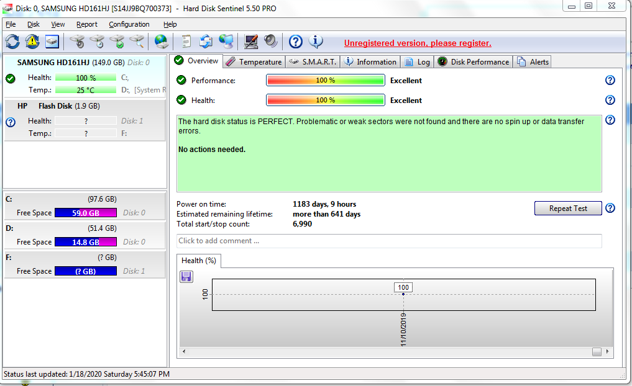Click the disk with magnifying glass icon
Screen dimensions: 632x386
(137, 42)
